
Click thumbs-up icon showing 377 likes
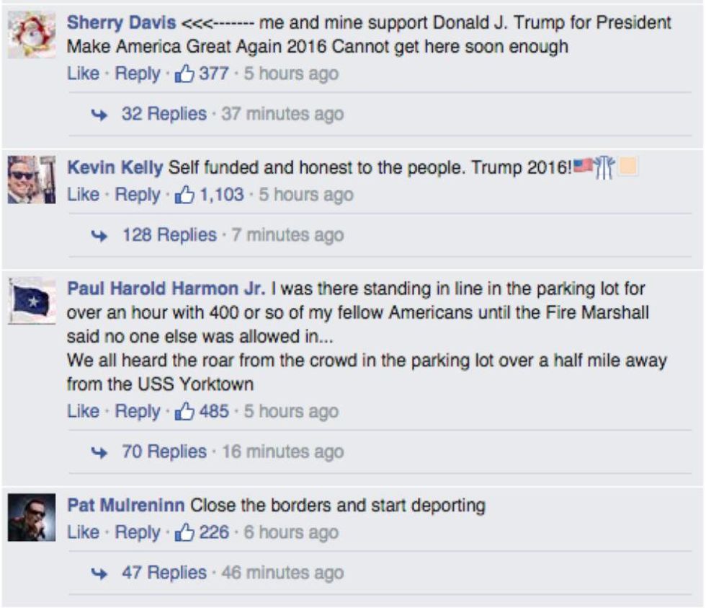pyautogui.click(x=184, y=74)
